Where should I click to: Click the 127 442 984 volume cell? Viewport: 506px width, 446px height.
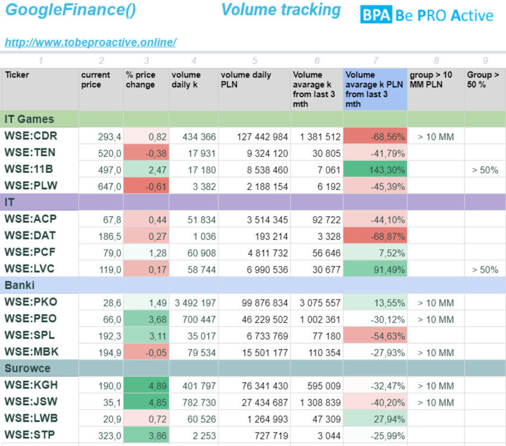click(254, 136)
